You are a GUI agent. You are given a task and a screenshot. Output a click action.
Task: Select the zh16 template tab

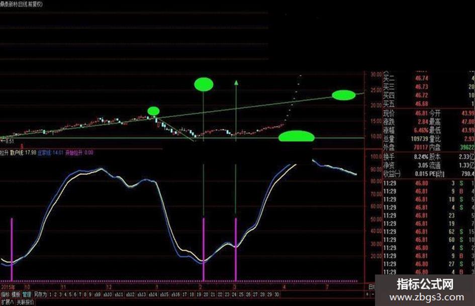(x=176, y=294)
